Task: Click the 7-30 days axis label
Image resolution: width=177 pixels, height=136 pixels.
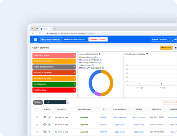Action: 161,88
